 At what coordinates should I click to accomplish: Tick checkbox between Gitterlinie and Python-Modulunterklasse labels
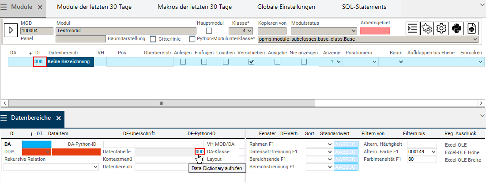(x=192, y=39)
